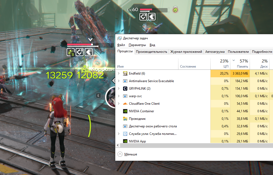
Task: Sort by the Диск column header
Action: (260, 64)
